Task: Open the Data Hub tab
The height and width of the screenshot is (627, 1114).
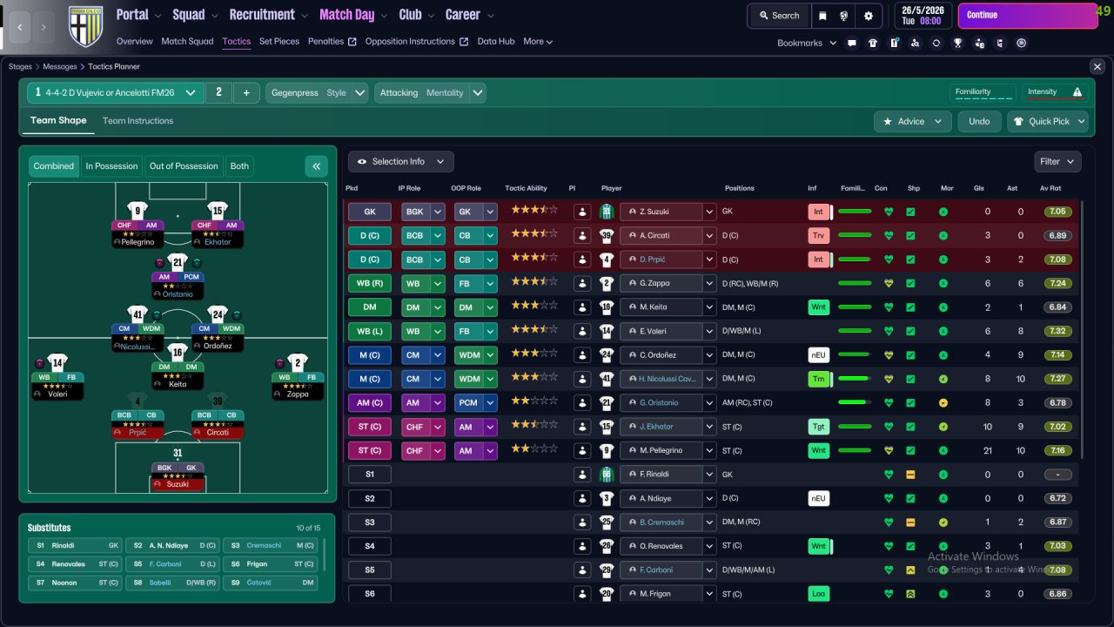Action: [x=496, y=41]
